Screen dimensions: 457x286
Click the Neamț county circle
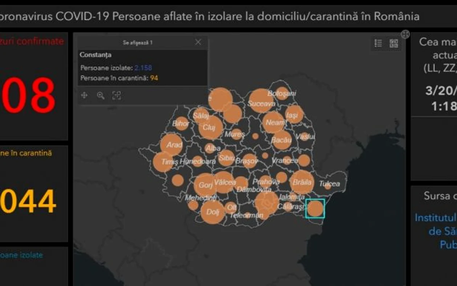(273, 122)
